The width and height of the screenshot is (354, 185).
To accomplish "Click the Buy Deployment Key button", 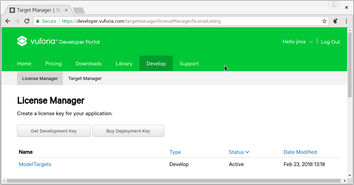I will click(128, 131).
